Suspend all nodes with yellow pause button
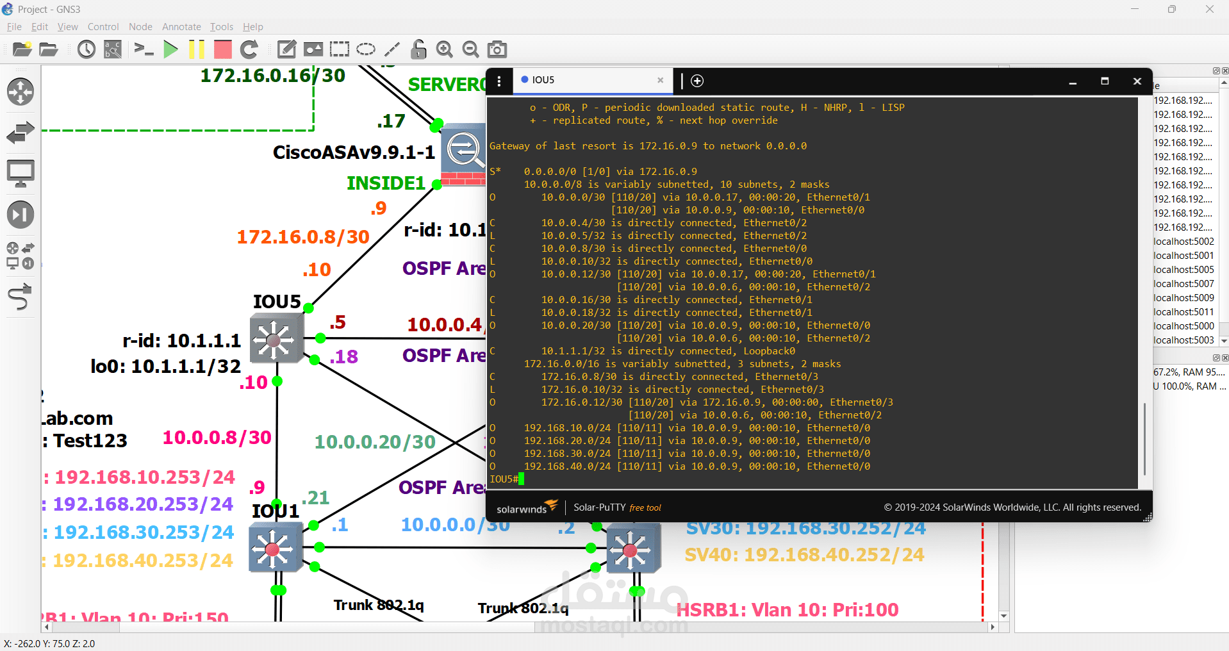This screenshot has width=1229, height=651. click(x=197, y=49)
